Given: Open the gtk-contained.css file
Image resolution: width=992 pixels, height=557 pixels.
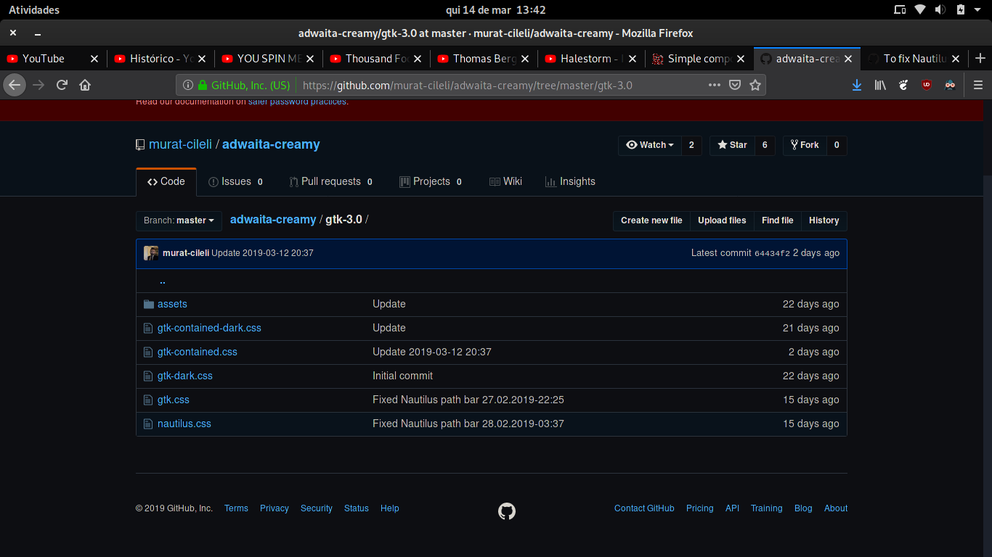Looking at the screenshot, I should tap(198, 352).
